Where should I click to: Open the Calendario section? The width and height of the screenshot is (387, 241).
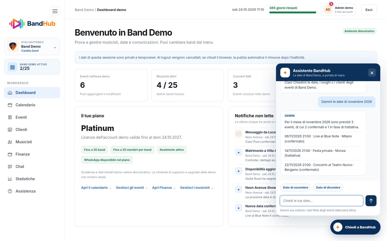pyautogui.click(x=32, y=105)
